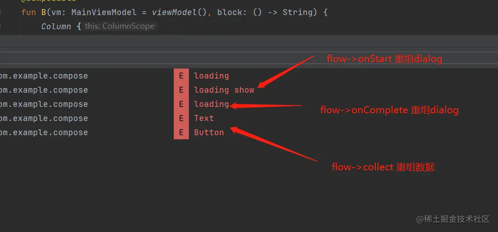Click the "flow->collect 重组数据" annotation
The image size is (498, 232).
(383, 167)
